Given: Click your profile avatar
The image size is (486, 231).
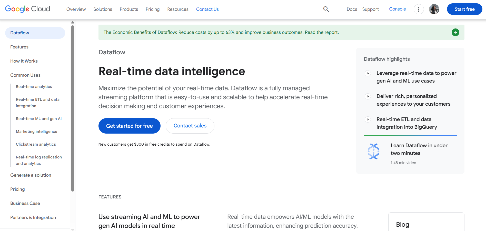Looking at the screenshot, I should coord(434,9).
